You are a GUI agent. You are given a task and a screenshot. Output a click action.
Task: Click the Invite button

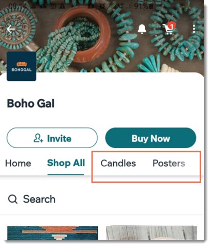pos(52,138)
